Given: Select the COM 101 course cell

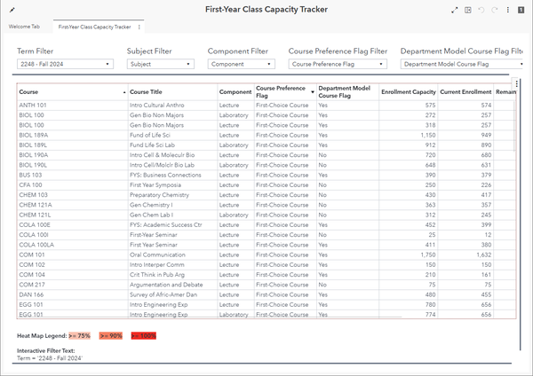Looking at the screenshot, I should pos(73,255).
